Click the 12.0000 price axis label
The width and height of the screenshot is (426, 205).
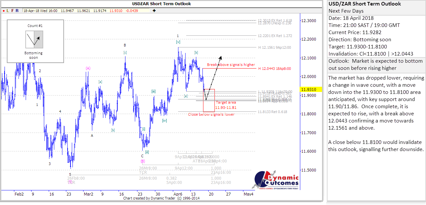tap(309, 77)
